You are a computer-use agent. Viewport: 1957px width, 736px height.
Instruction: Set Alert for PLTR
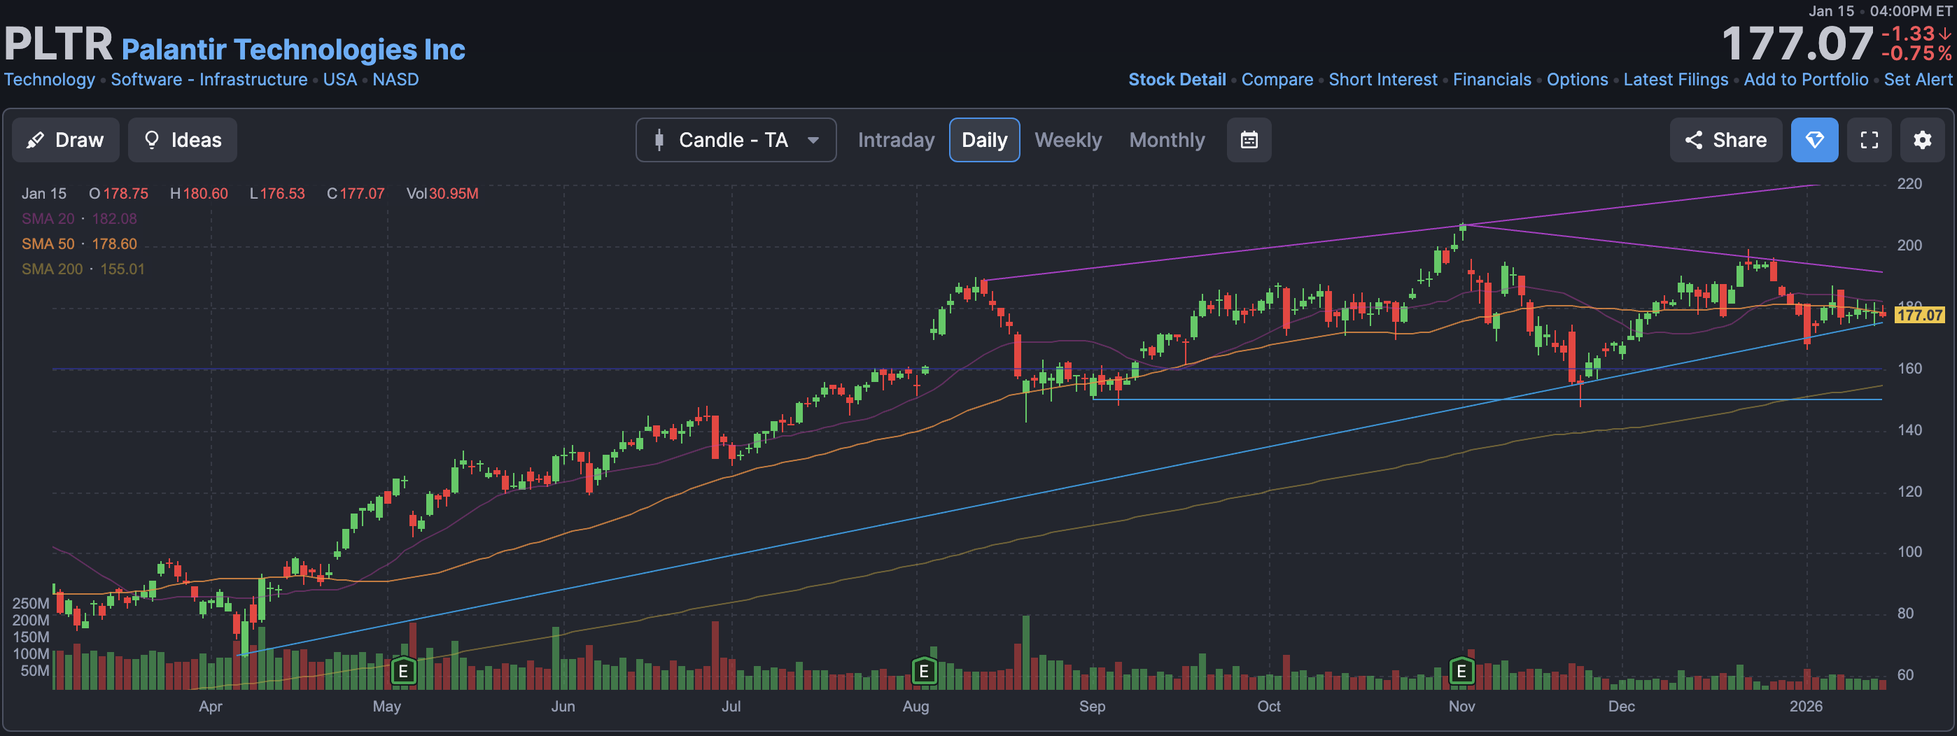(1918, 79)
